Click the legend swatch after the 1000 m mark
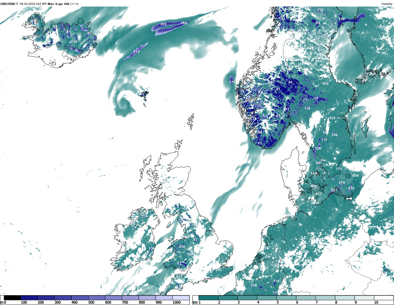 181,298
